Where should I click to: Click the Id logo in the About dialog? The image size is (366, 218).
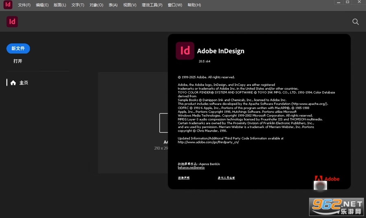(x=185, y=51)
